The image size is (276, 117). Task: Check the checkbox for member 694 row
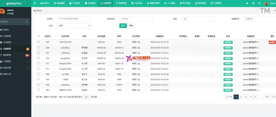[39, 42]
